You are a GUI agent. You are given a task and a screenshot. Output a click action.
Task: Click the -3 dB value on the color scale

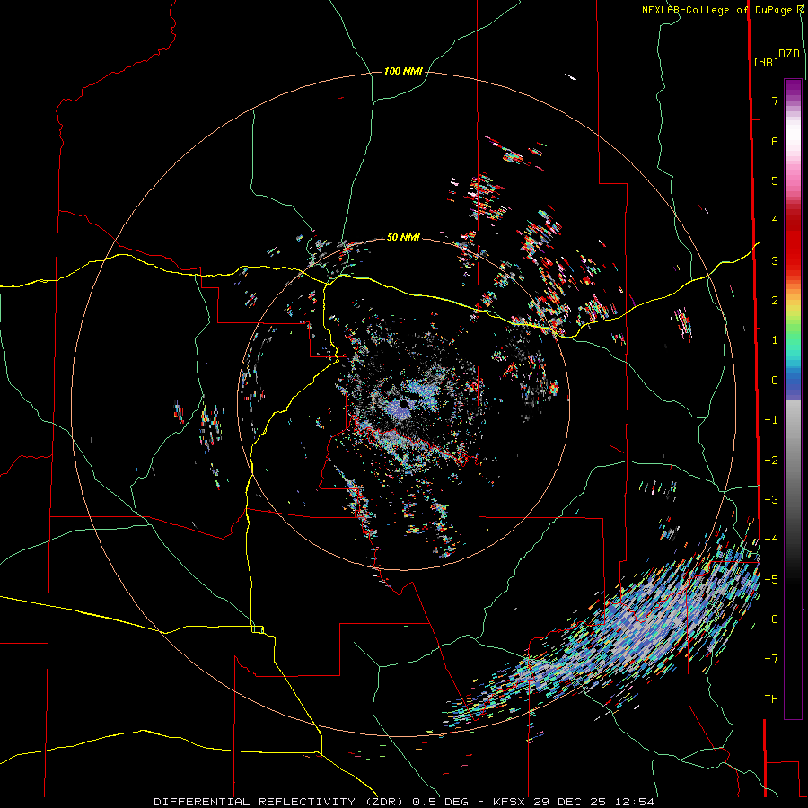coord(771,500)
